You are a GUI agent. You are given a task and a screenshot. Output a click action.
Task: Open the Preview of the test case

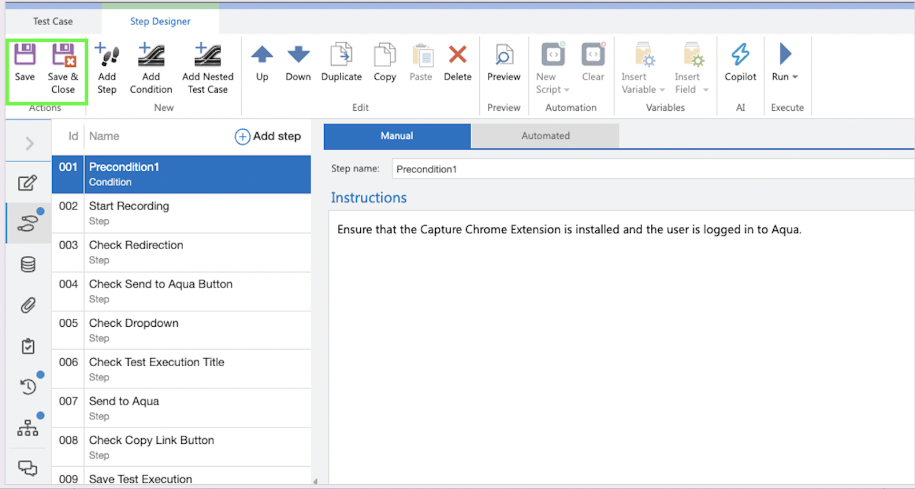coord(504,56)
